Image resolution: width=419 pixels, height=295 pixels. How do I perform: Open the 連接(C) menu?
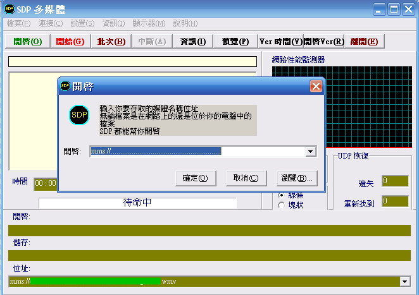click(51, 23)
